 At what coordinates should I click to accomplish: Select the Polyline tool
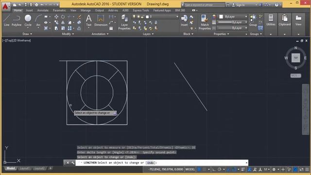[17, 20]
